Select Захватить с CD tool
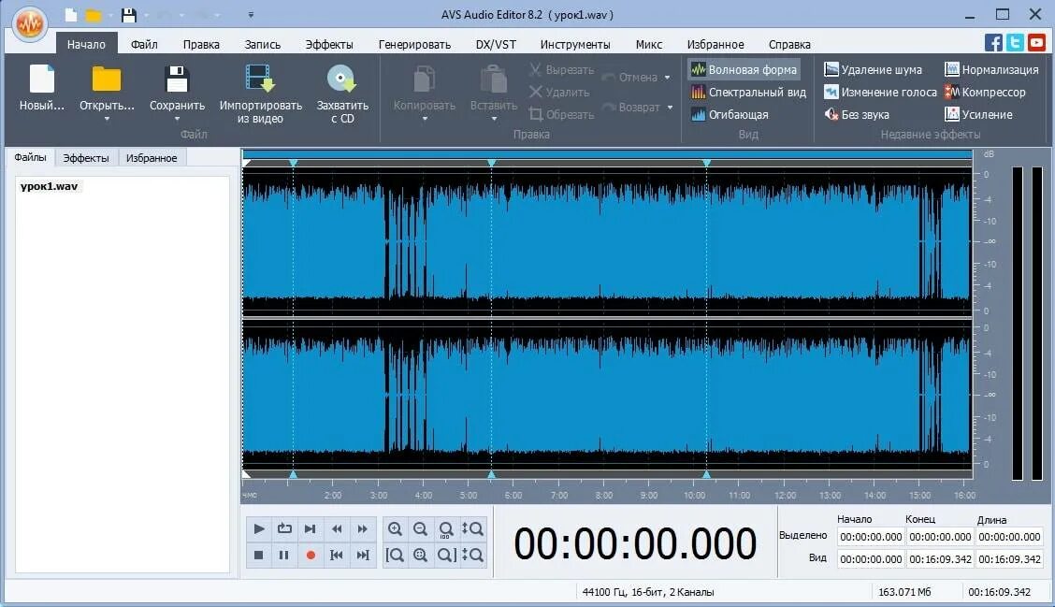1055x607 pixels. (x=342, y=94)
